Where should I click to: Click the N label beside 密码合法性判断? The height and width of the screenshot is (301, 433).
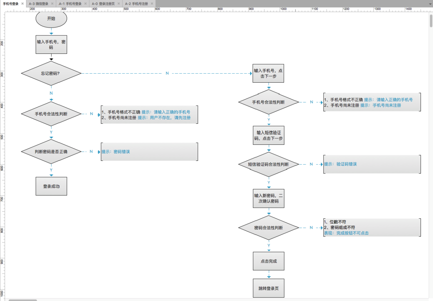point(311,227)
